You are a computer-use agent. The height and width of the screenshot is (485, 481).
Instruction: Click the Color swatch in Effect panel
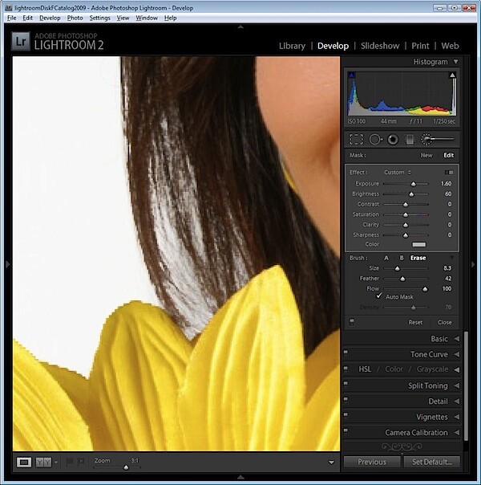coord(419,245)
